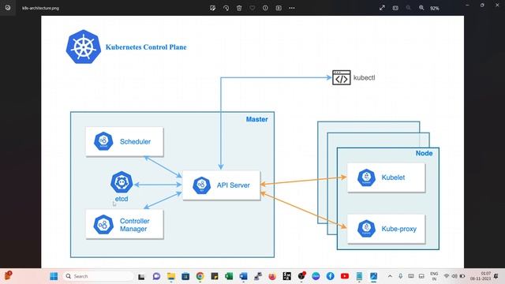Show hidden system tray icons
The width and height of the screenshot is (505, 284).
pyautogui.click(x=390, y=276)
